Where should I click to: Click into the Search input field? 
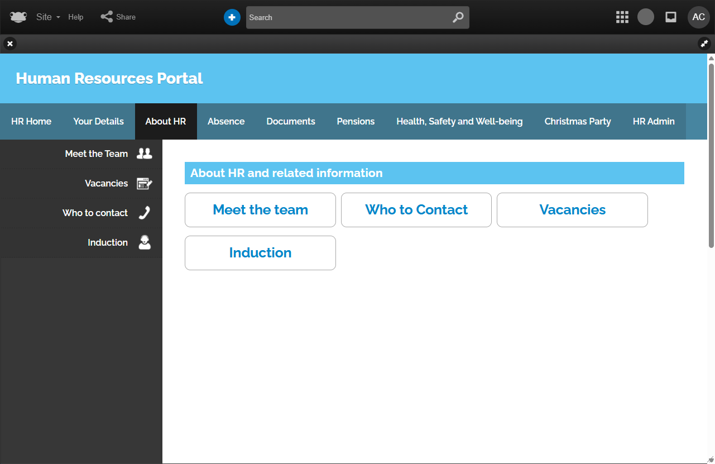click(346, 17)
